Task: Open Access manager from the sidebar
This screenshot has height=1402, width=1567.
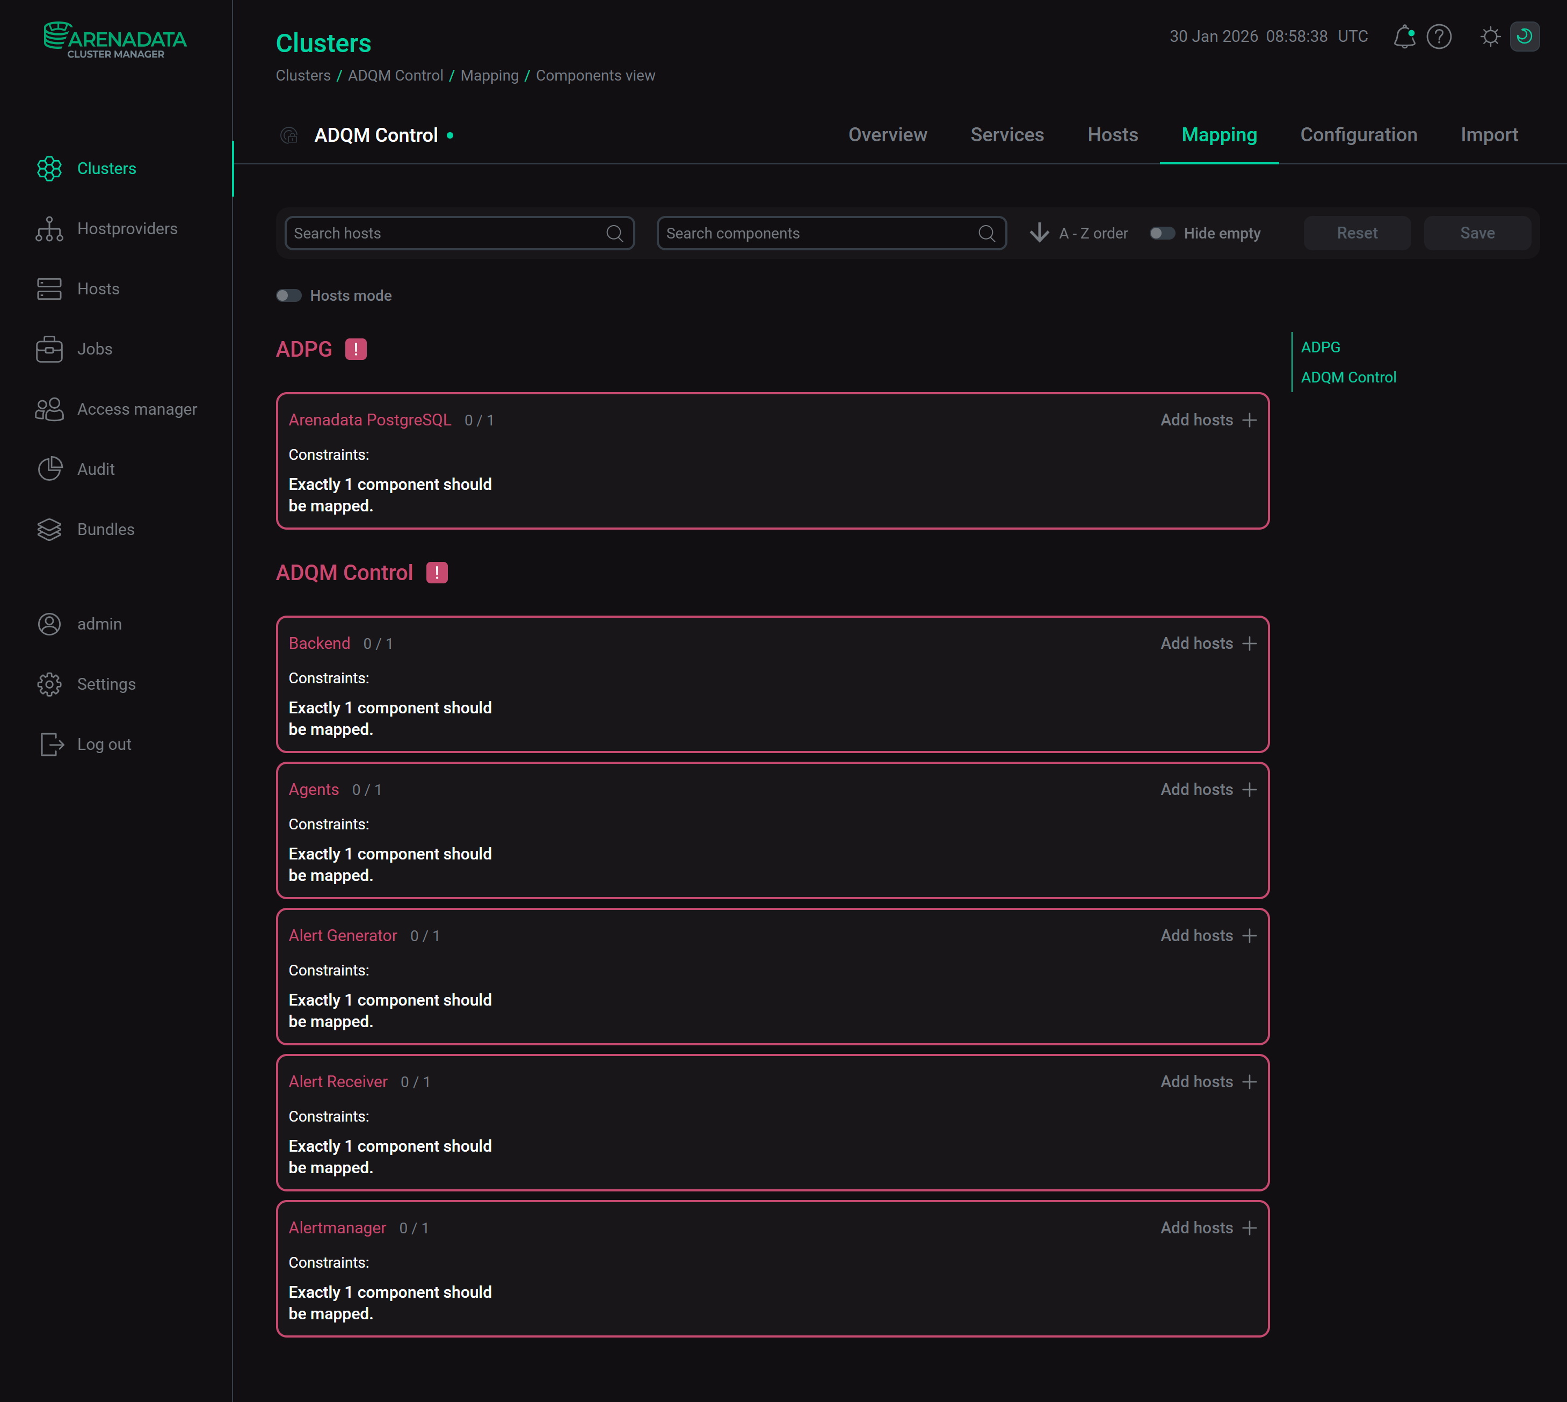Action: click(x=137, y=409)
